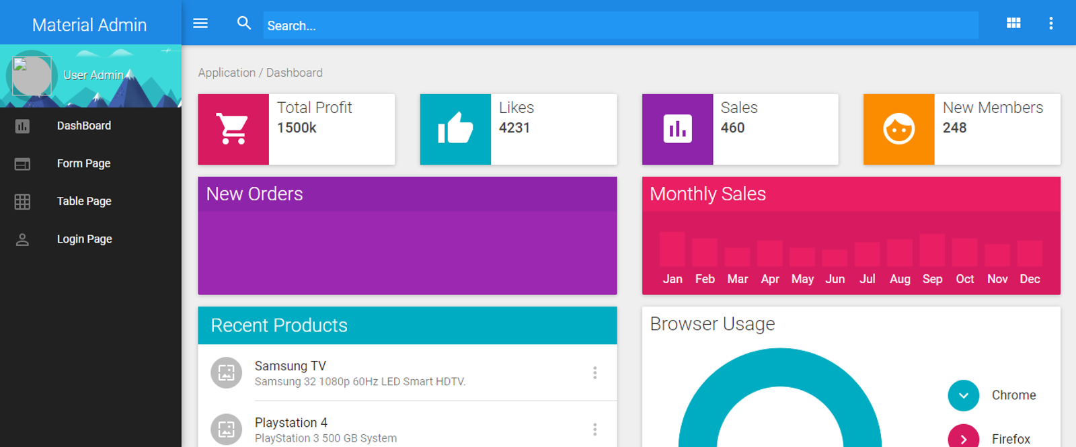Screen dimensions: 1076x447
Task: Select the Playstation 4 product entry
Action: click(408, 425)
